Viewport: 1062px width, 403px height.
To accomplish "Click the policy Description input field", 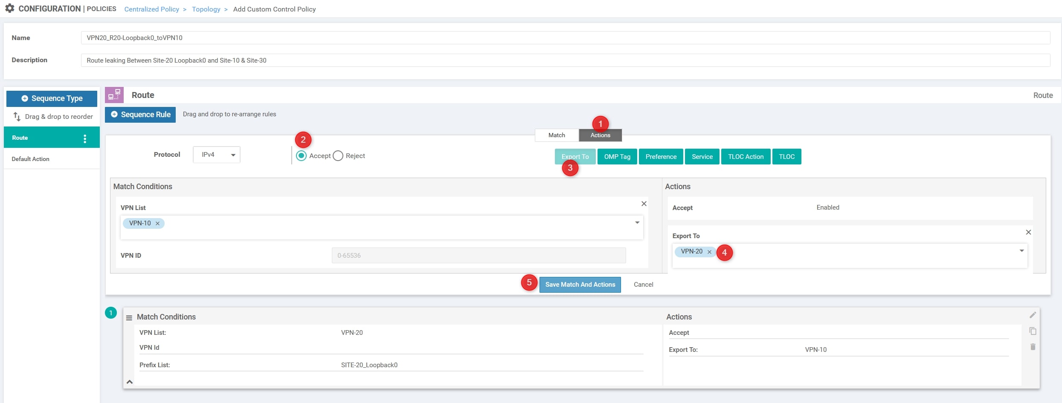I will click(x=565, y=60).
